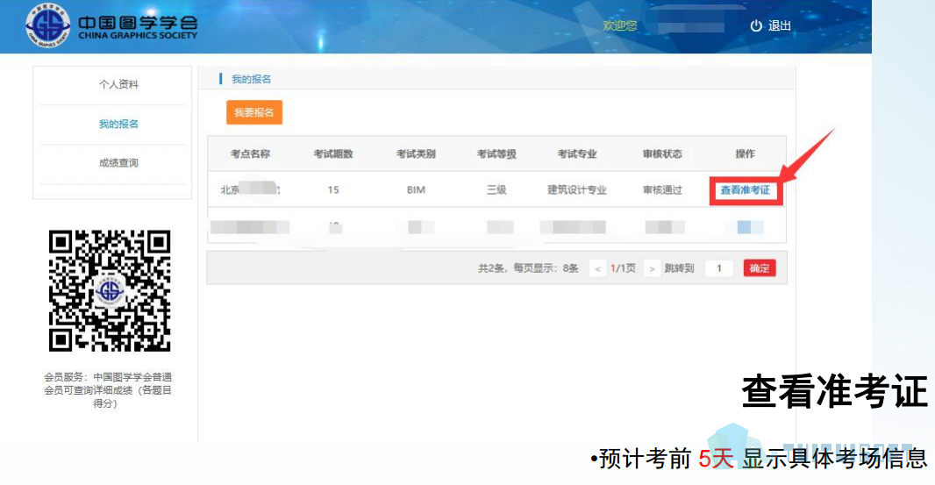Click the 建筑设计专业 cell
This screenshot has width=935, height=485.
(x=577, y=189)
